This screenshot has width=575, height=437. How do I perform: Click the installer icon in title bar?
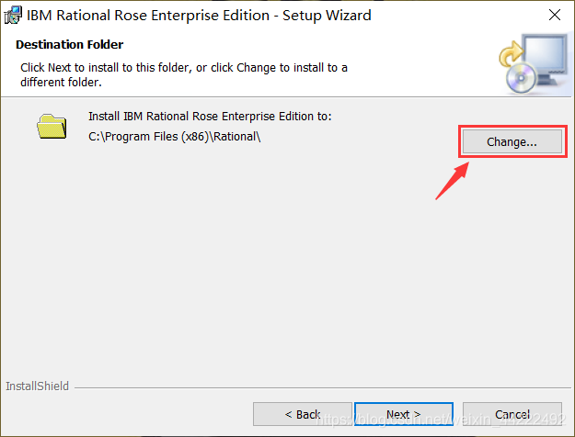13,16
